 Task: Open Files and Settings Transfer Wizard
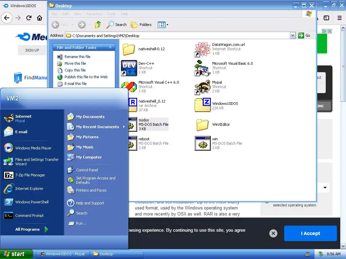tap(31, 162)
